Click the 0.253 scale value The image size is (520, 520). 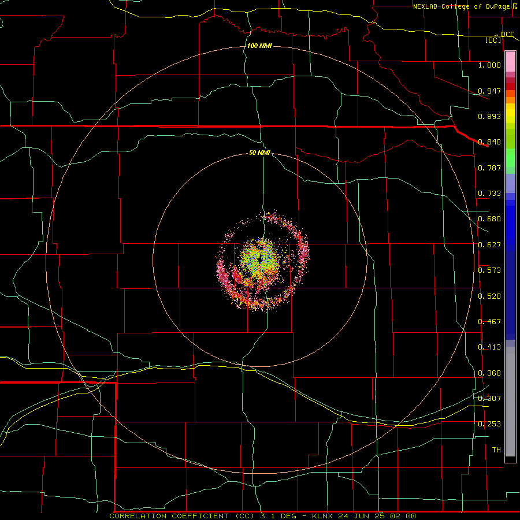pyautogui.click(x=489, y=424)
